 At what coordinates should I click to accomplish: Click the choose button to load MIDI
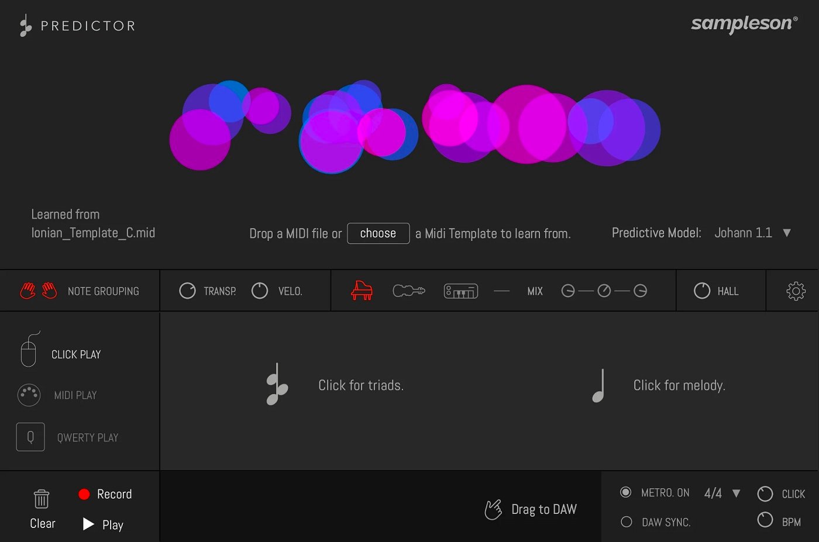[378, 233]
